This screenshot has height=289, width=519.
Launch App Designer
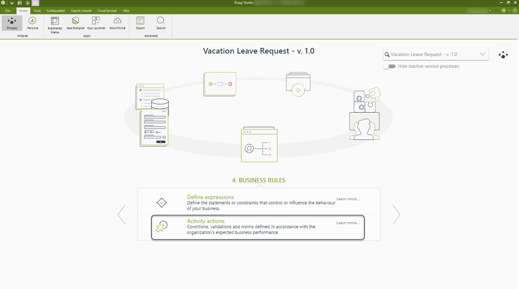75,23
